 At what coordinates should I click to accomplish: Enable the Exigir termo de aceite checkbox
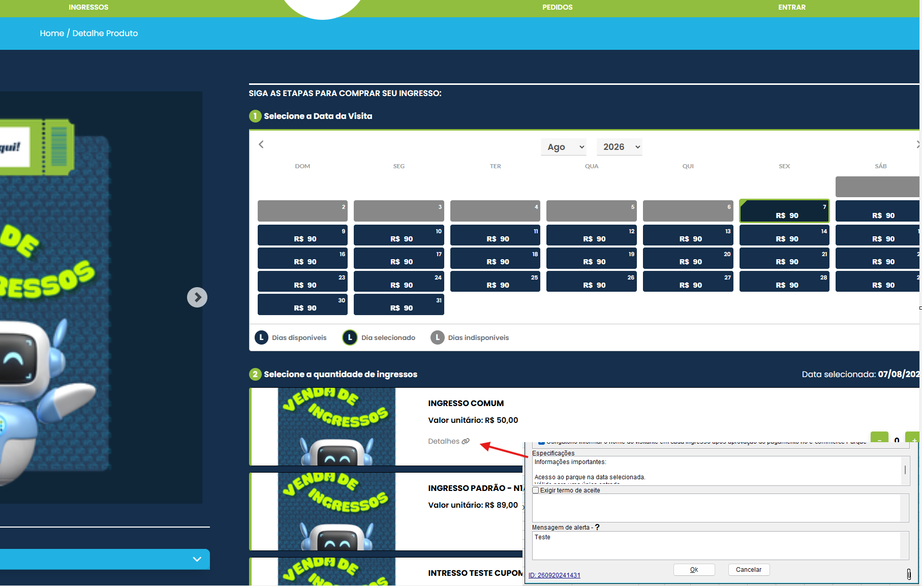[x=536, y=490]
